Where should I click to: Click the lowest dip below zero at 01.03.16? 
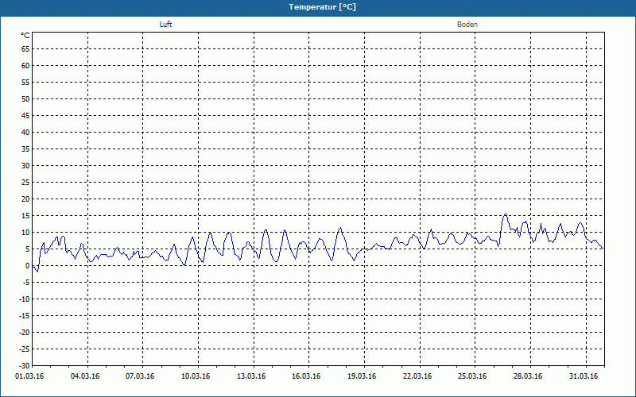[x=37, y=272]
